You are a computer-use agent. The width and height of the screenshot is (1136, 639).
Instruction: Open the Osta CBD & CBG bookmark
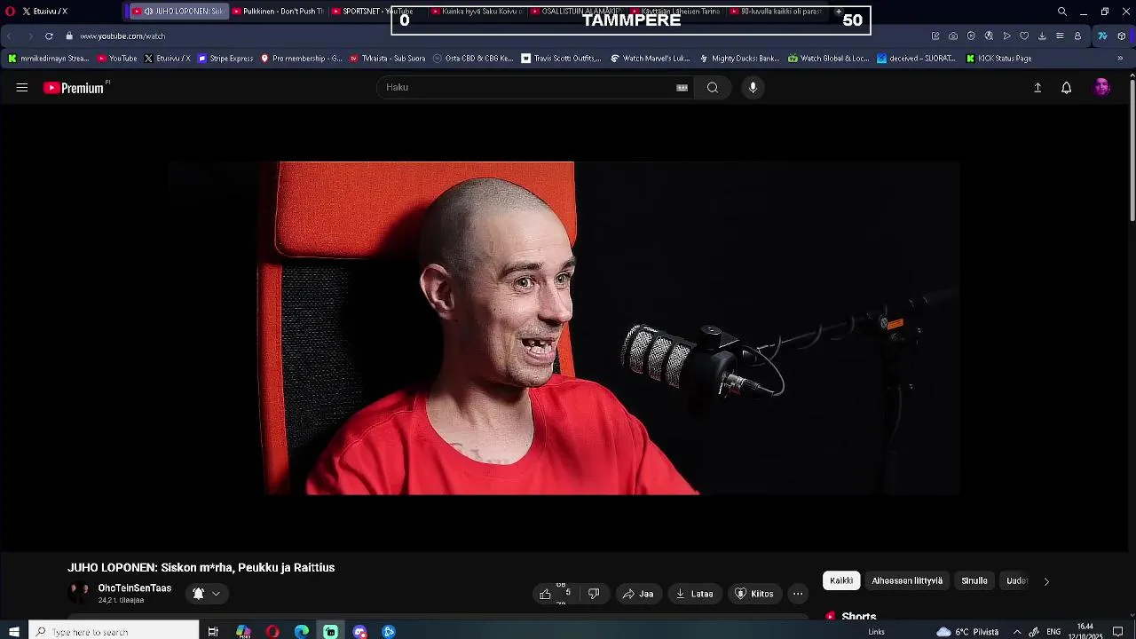(473, 59)
